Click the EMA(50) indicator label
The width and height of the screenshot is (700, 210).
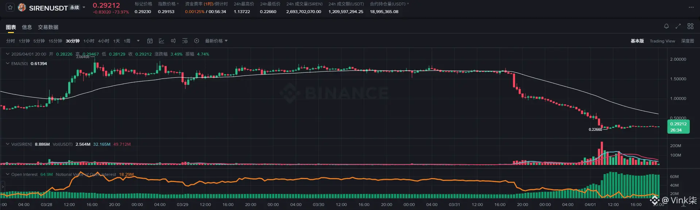pyautogui.click(x=19, y=64)
